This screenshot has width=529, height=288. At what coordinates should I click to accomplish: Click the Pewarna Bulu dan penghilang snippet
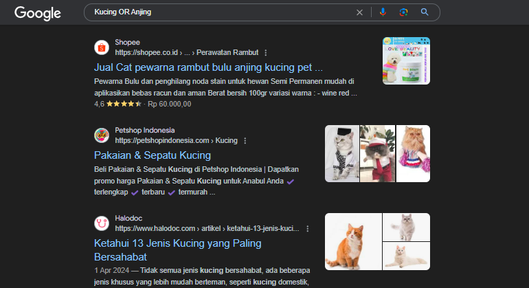pos(225,87)
